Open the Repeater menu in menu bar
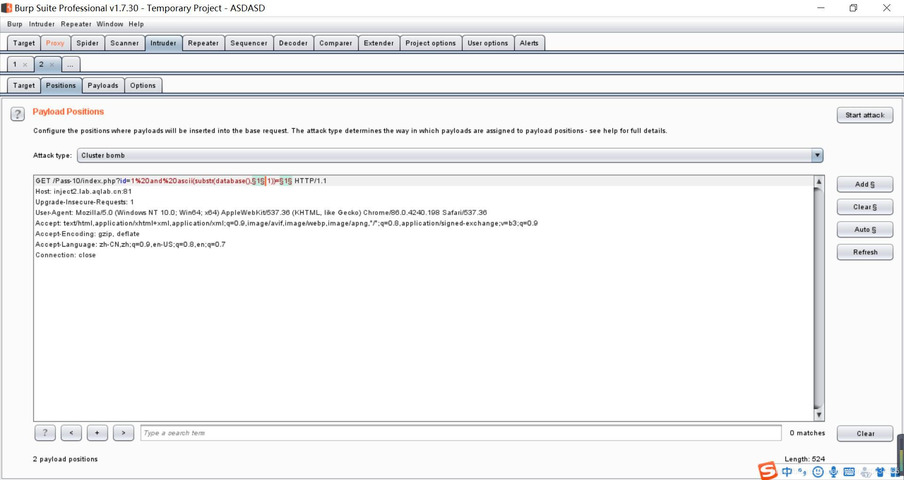The height and width of the screenshot is (480, 904). tap(76, 24)
